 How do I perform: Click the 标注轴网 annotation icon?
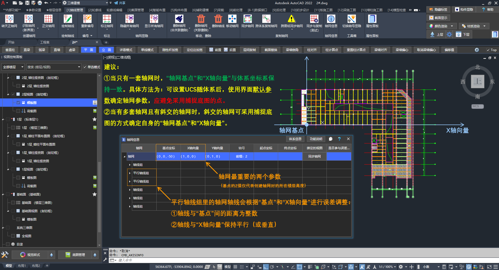[107, 19]
